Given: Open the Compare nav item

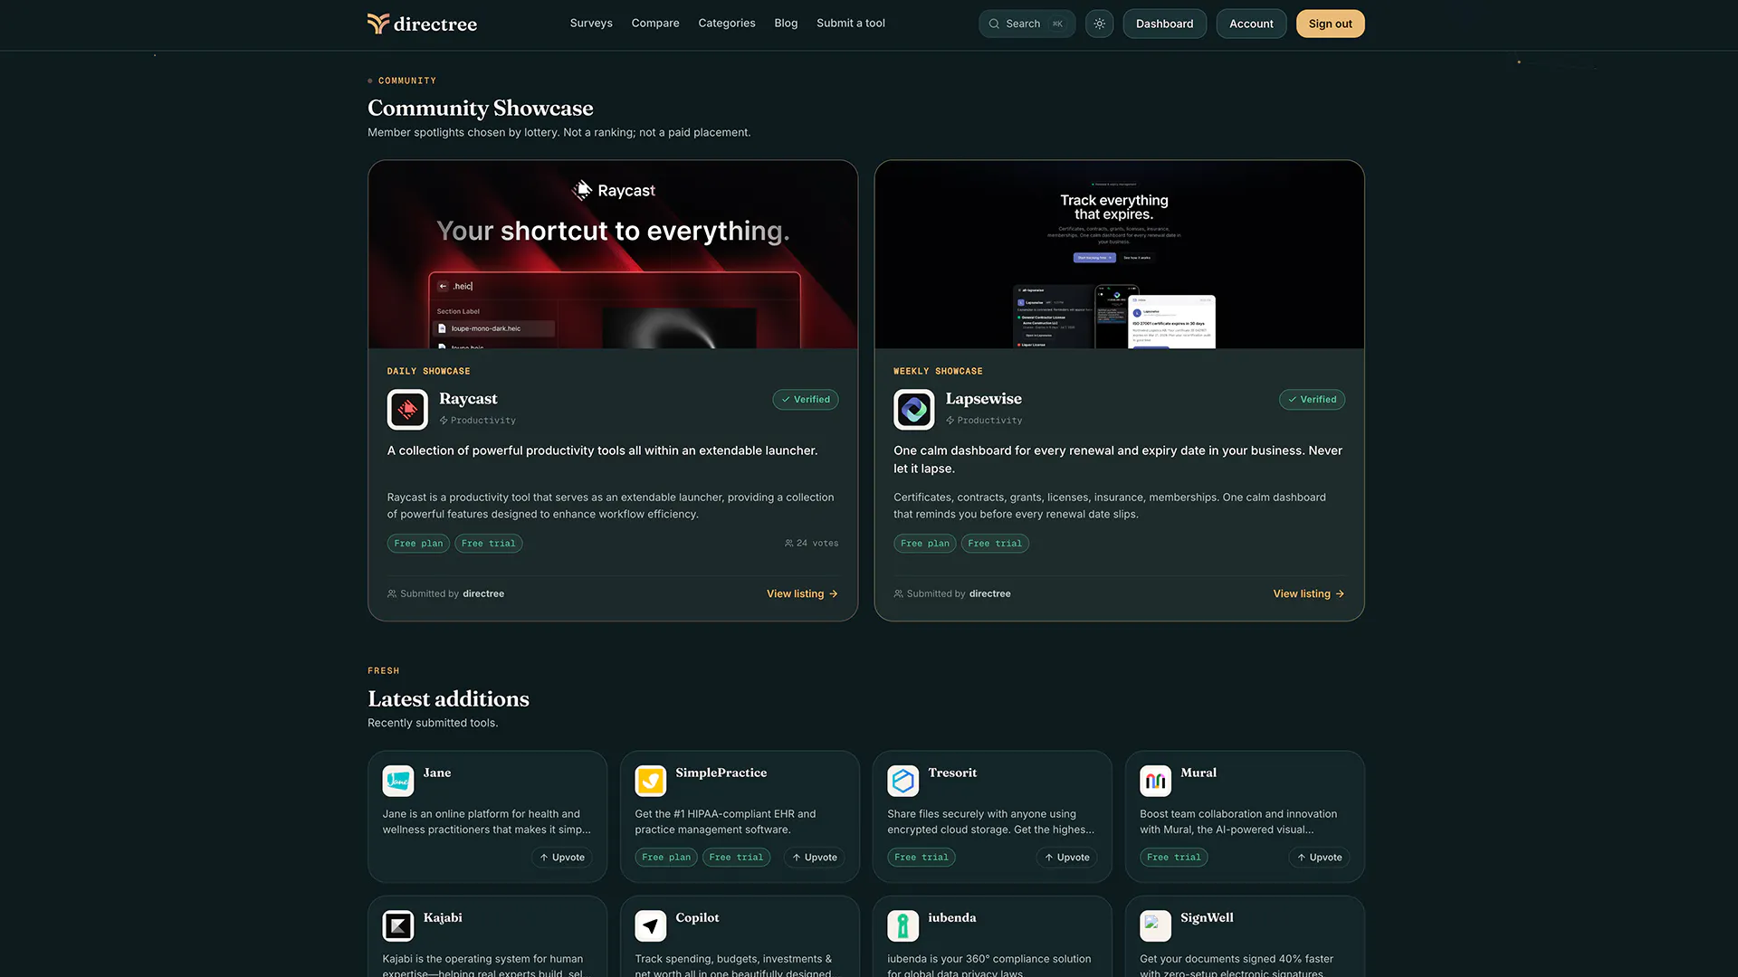Looking at the screenshot, I should point(655,24).
